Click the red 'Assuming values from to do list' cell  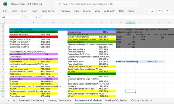point(34,37)
